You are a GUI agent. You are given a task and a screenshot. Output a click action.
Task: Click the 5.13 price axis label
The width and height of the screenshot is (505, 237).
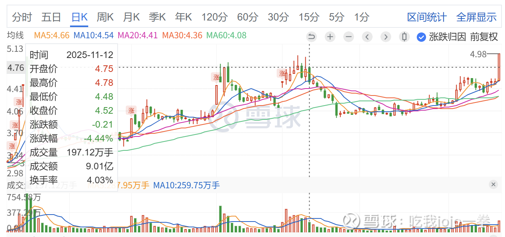(x=15, y=49)
